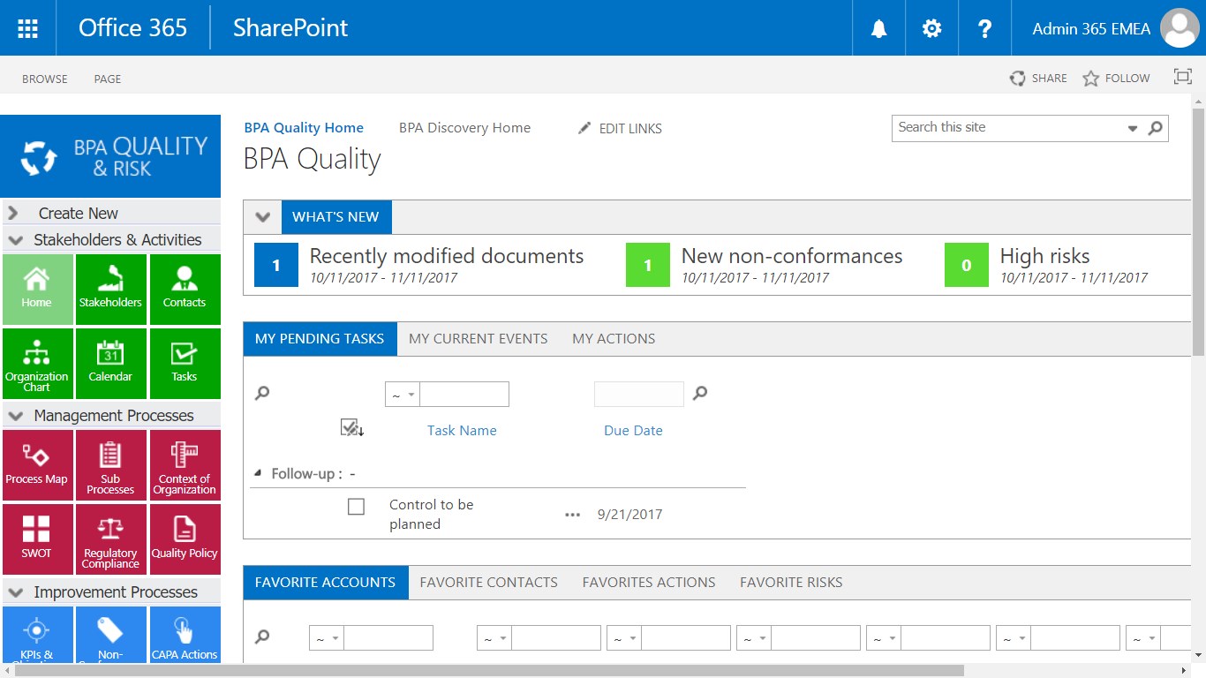This screenshot has width=1206, height=678.
Task: Open the Calendar tile
Action: (110, 364)
